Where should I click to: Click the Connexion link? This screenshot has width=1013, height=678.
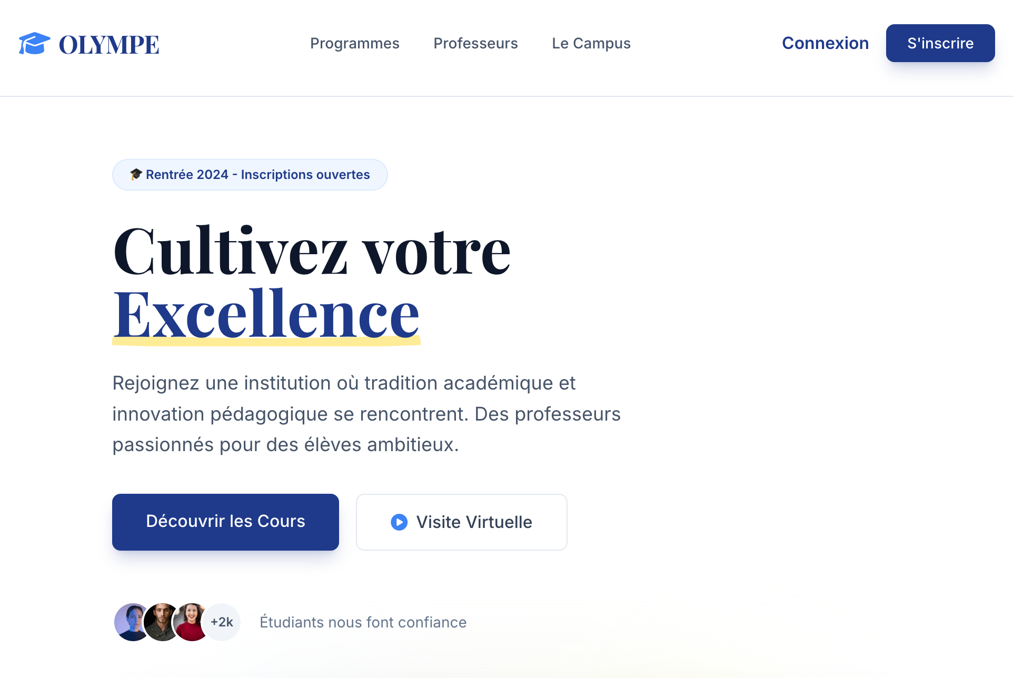825,44
